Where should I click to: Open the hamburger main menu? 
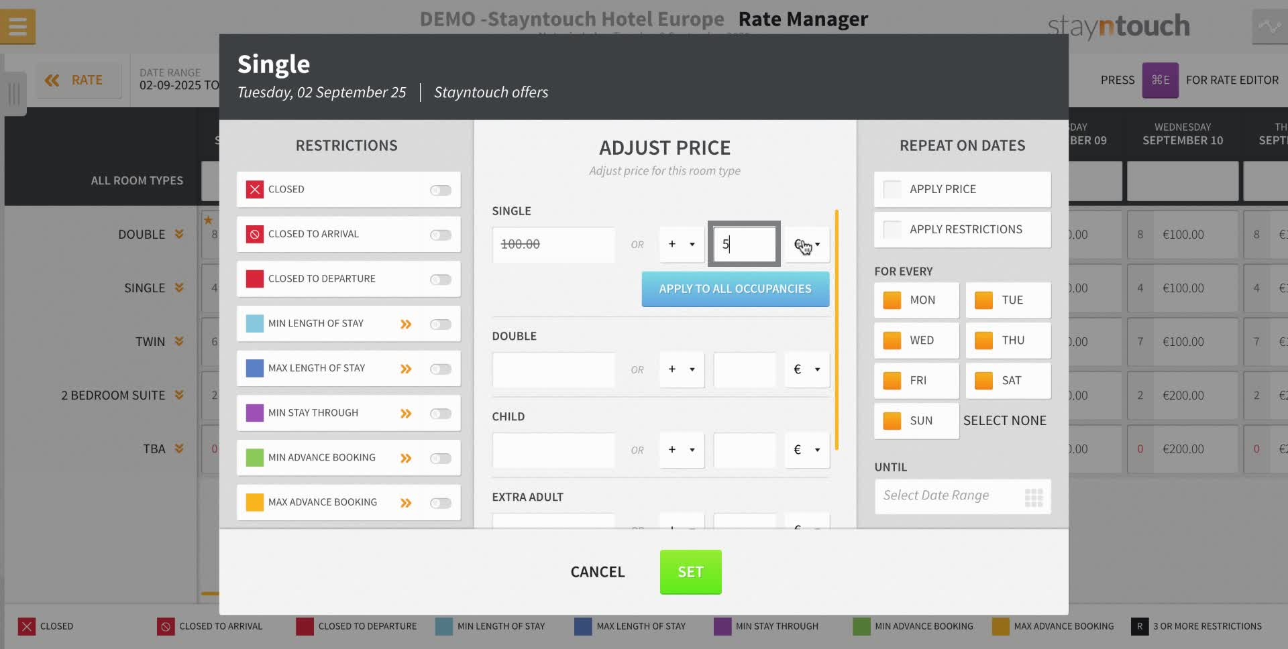[18, 27]
